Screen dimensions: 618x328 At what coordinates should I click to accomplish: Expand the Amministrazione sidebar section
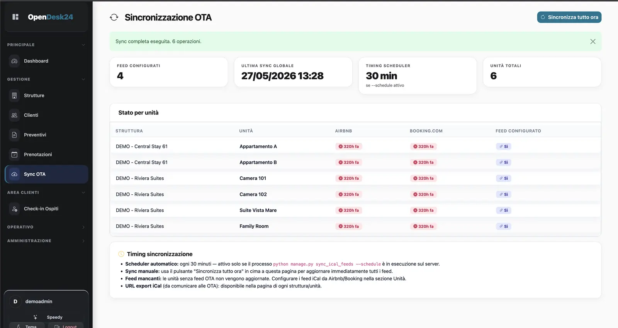(x=46, y=241)
